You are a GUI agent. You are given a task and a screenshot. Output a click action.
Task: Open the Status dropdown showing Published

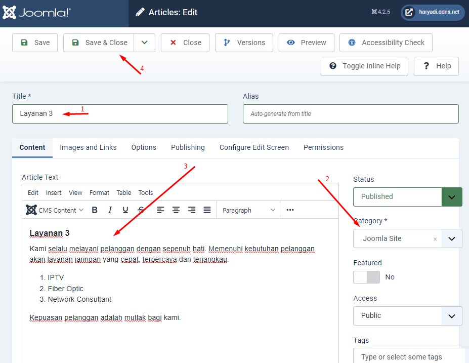click(x=407, y=196)
